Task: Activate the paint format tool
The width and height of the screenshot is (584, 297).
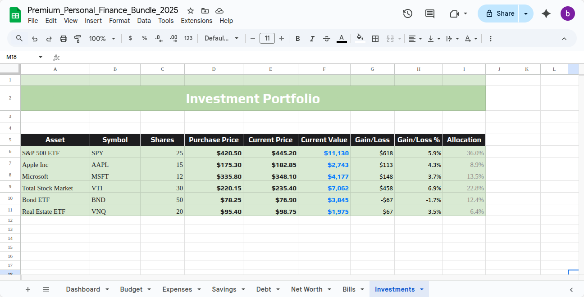Action: [78, 39]
